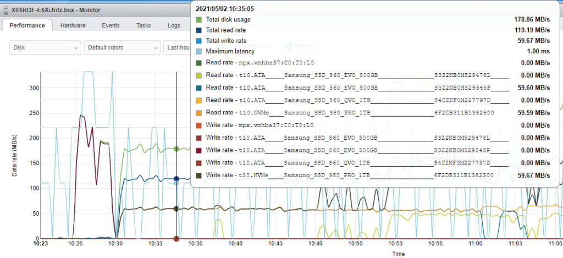
Task: Open the Default colors dropdown
Action: pyautogui.click(x=122, y=47)
